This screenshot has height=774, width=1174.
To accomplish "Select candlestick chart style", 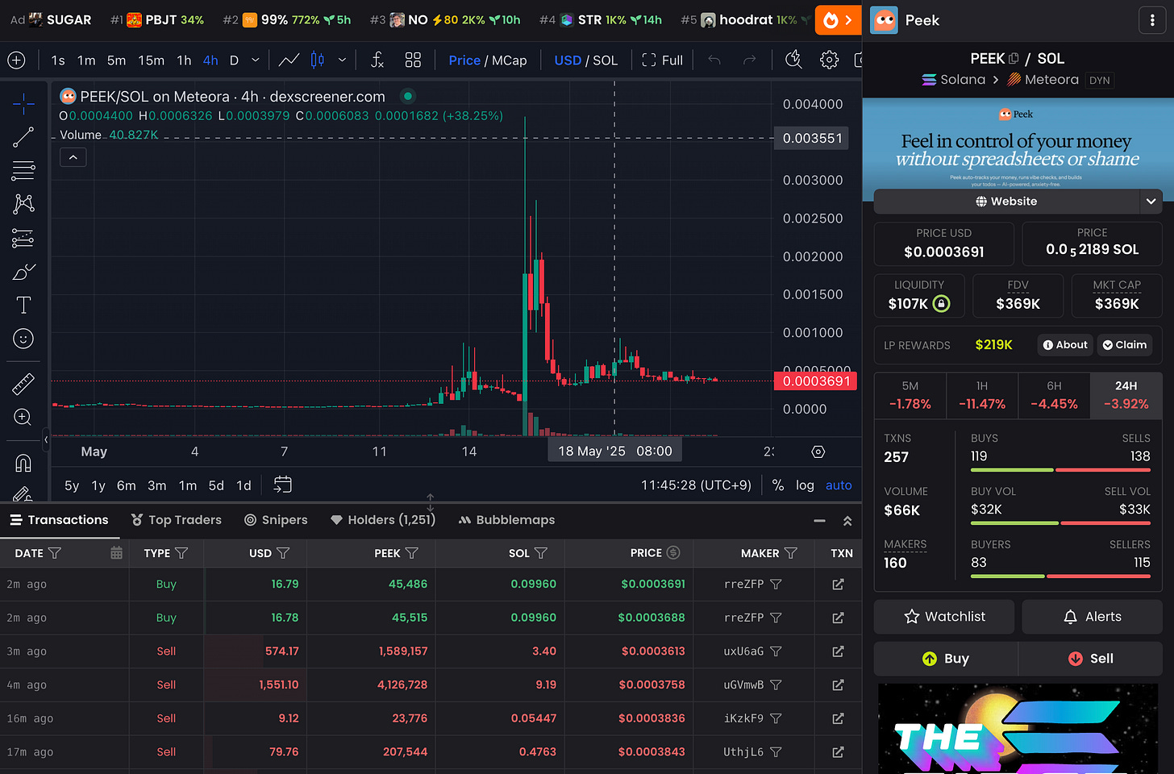I will 318,60.
